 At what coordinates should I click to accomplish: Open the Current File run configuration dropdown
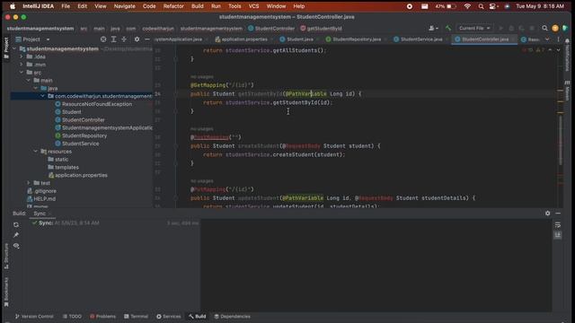(474, 28)
